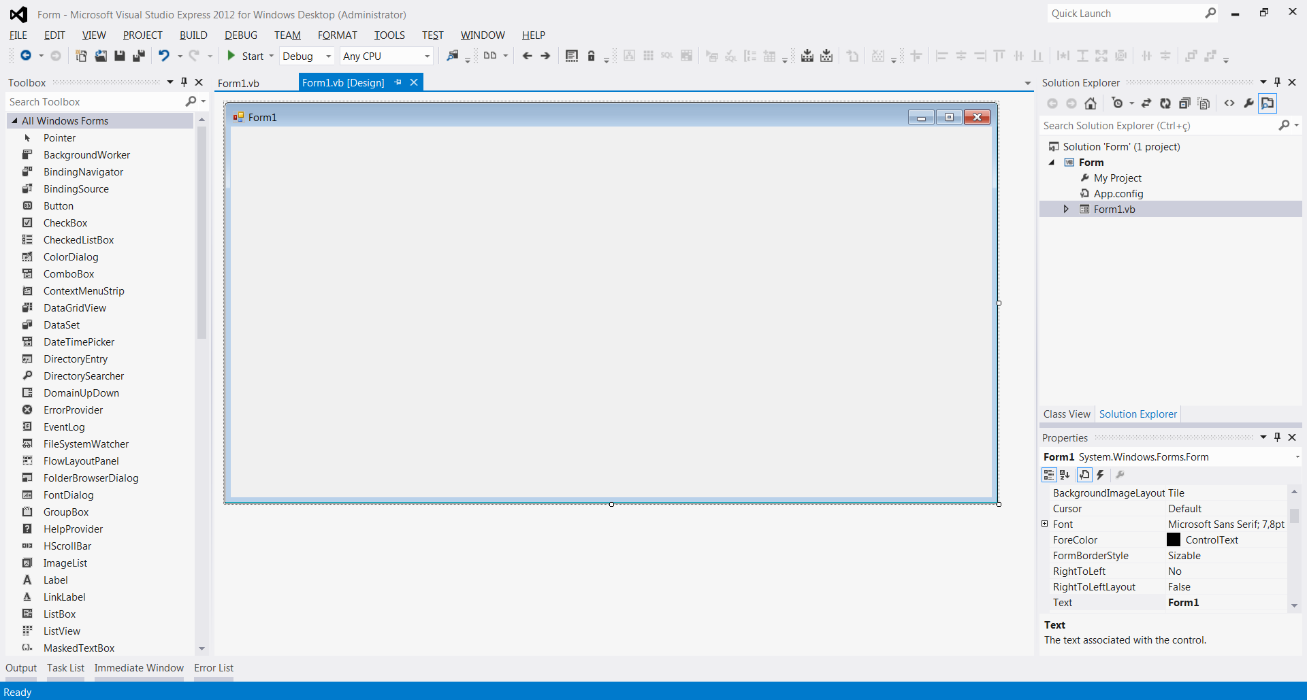This screenshot has width=1307, height=700.
Task: Click Sync with Active Document icon
Action: pyautogui.click(x=1146, y=103)
